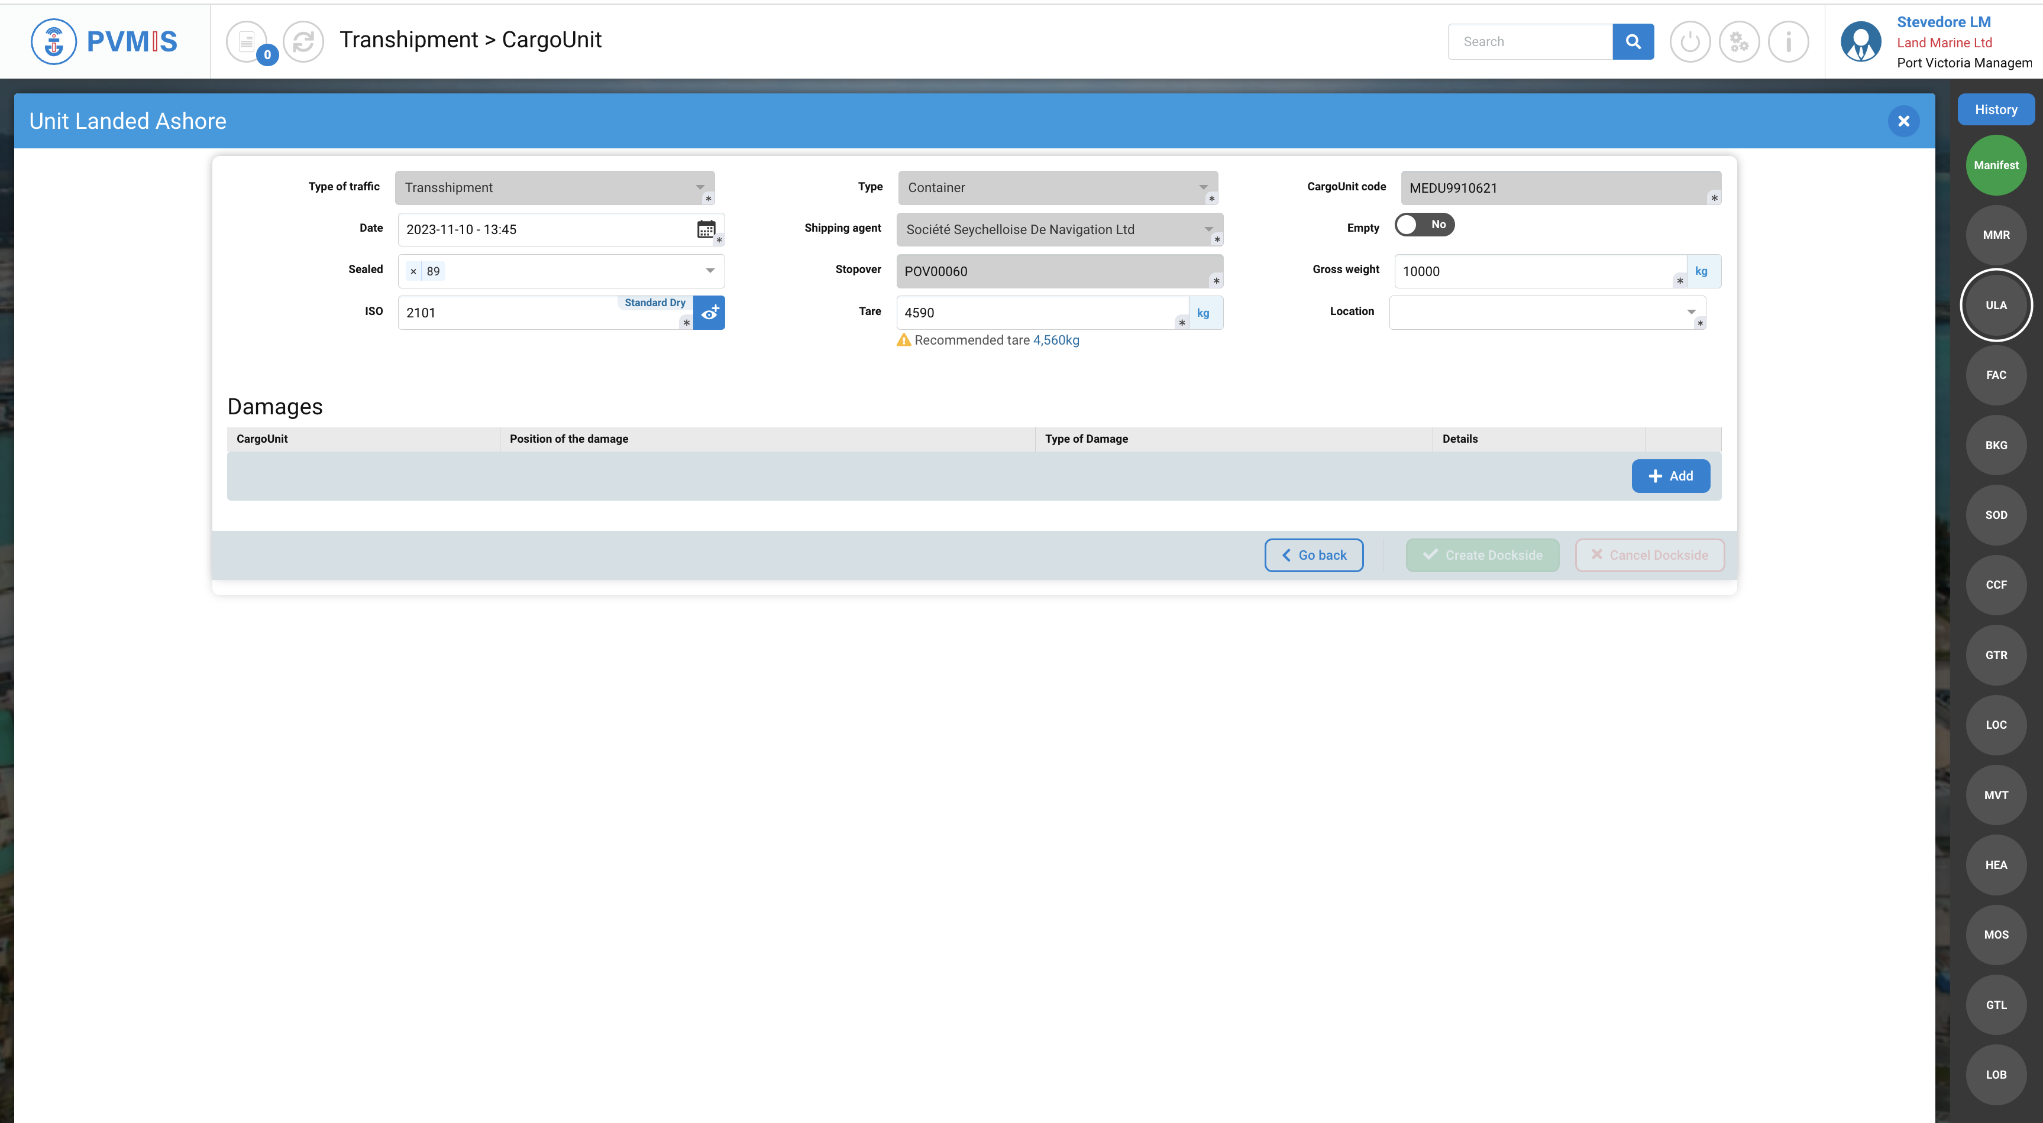Viewport: 2043px width, 1123px height.
Task: Open the History tab
Action: click(x=1996, y=109)
